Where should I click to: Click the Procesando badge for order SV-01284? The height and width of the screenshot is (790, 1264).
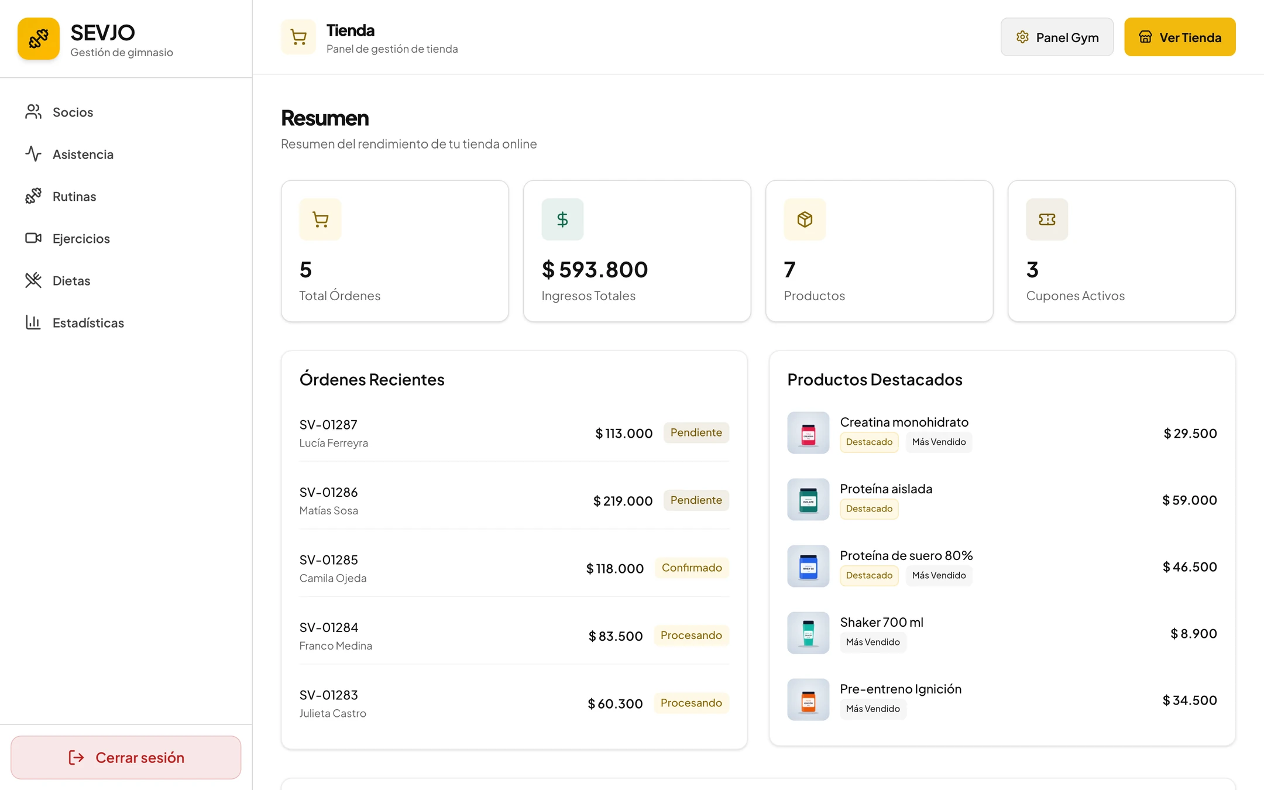[691, 635]
